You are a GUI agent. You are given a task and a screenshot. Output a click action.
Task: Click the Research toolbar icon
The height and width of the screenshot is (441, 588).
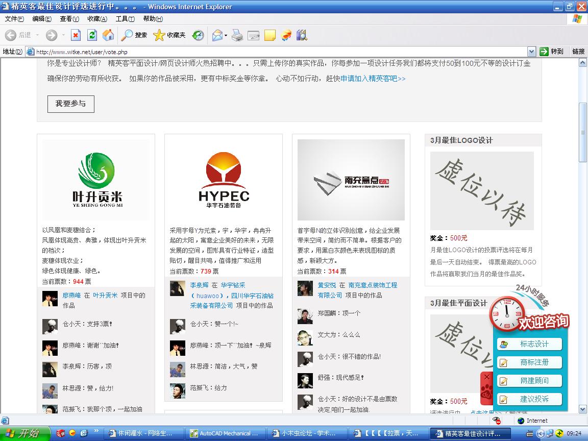tap(302, 35)
